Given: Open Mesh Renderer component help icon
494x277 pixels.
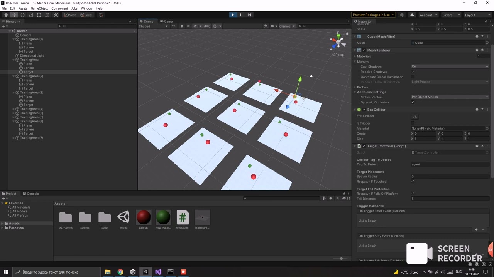Looking at the screenshot, I should (x=477, y=50).
